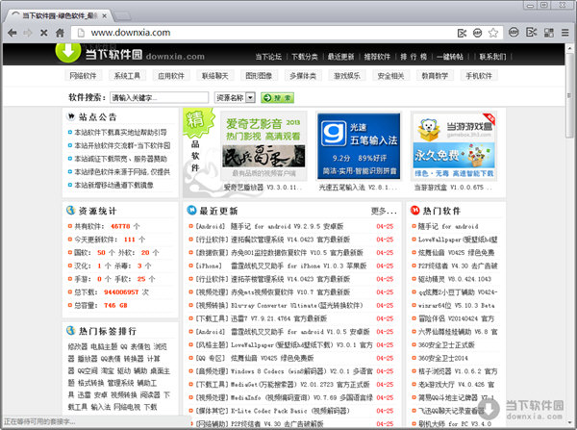
Task: Open K-Lite Codec Pack Basic link
Action: pyautogui.click(x=290, y=411)
